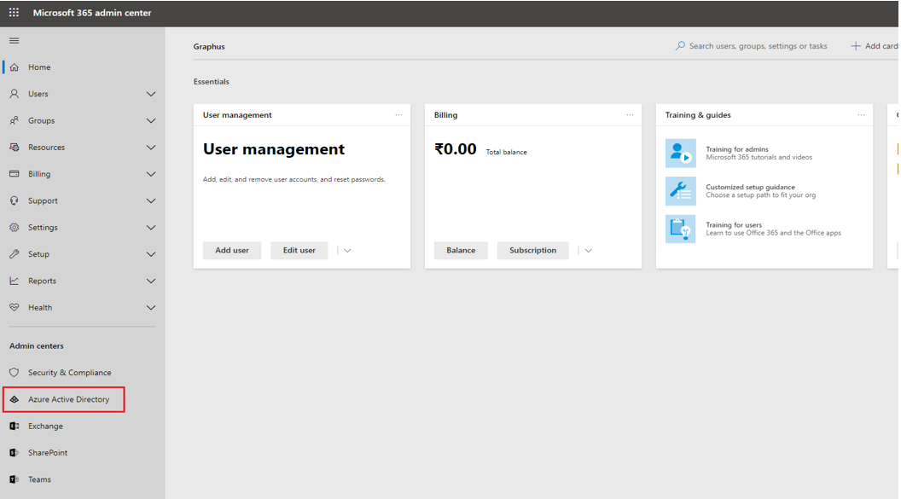Focus the search users, groups, settings field
This screenshot has width=901, height=499.
click(x=758, y=46)
